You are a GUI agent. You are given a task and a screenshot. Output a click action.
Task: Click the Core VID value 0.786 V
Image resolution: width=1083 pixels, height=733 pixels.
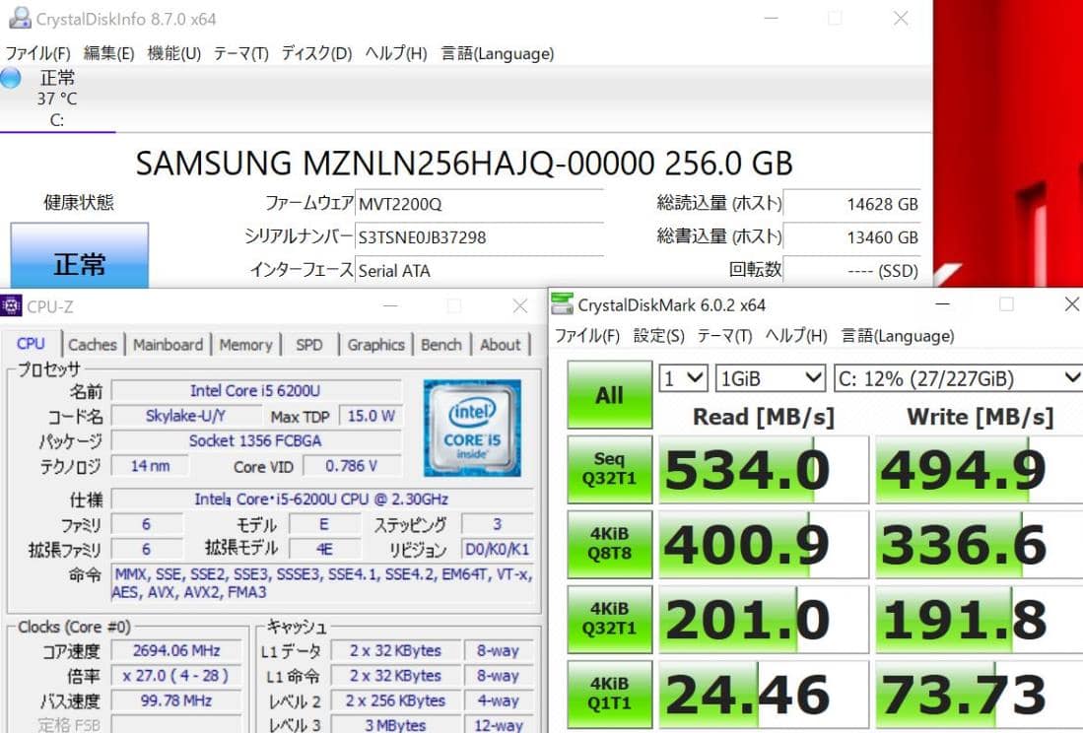[x=352, y=466]
